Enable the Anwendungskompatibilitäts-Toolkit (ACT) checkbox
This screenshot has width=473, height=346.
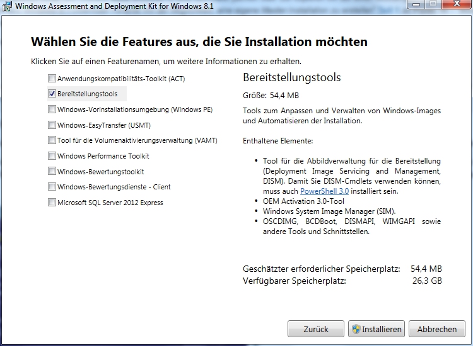[52, 79]
